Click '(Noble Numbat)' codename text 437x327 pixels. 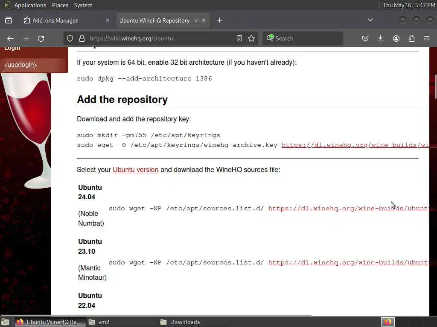click(x=91, y=218)
